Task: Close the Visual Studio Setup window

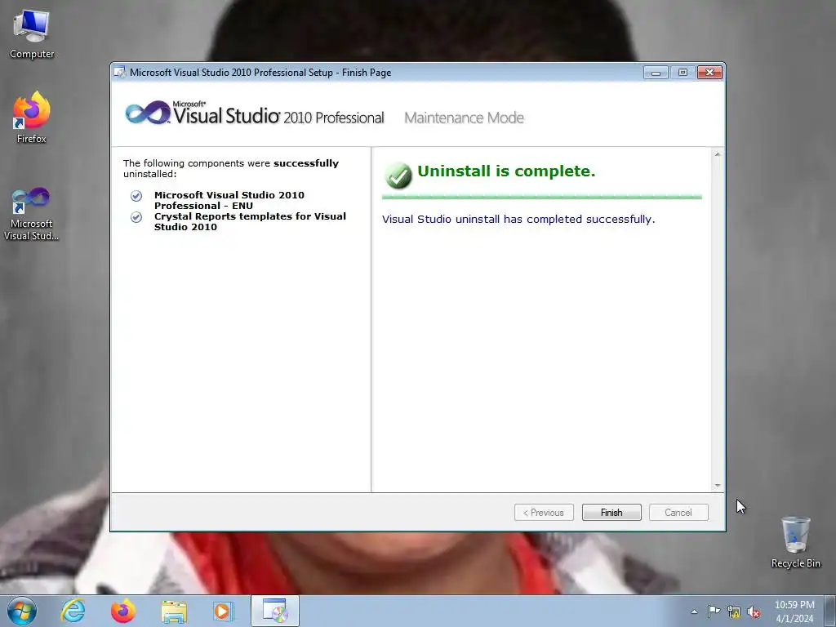Action: point(709,73)
